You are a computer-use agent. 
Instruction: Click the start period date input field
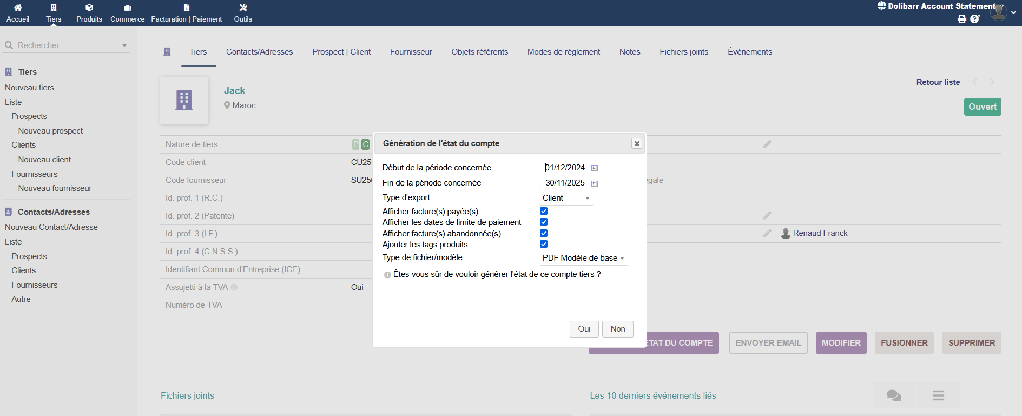click(x=565, y=168)
